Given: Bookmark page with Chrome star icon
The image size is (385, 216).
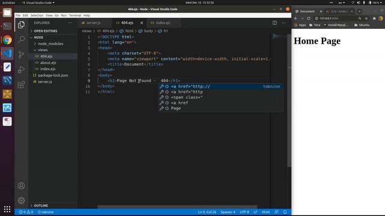Looking at the screenshot, I should point(366,19).
